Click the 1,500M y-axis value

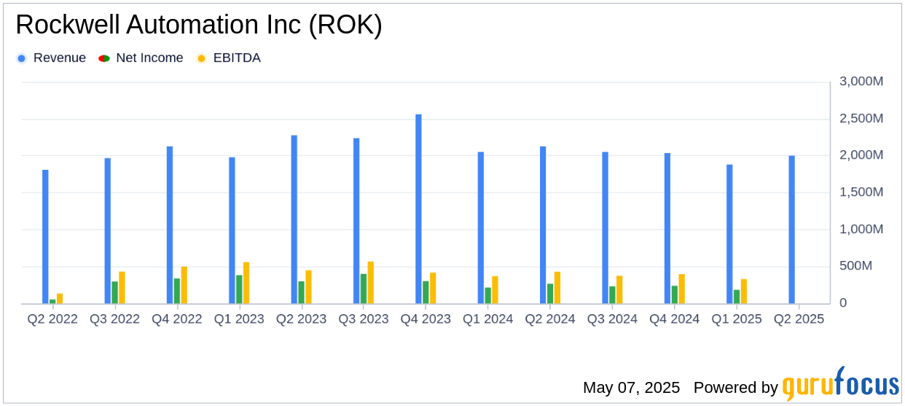pyautogui.click(x=861, y=192)
